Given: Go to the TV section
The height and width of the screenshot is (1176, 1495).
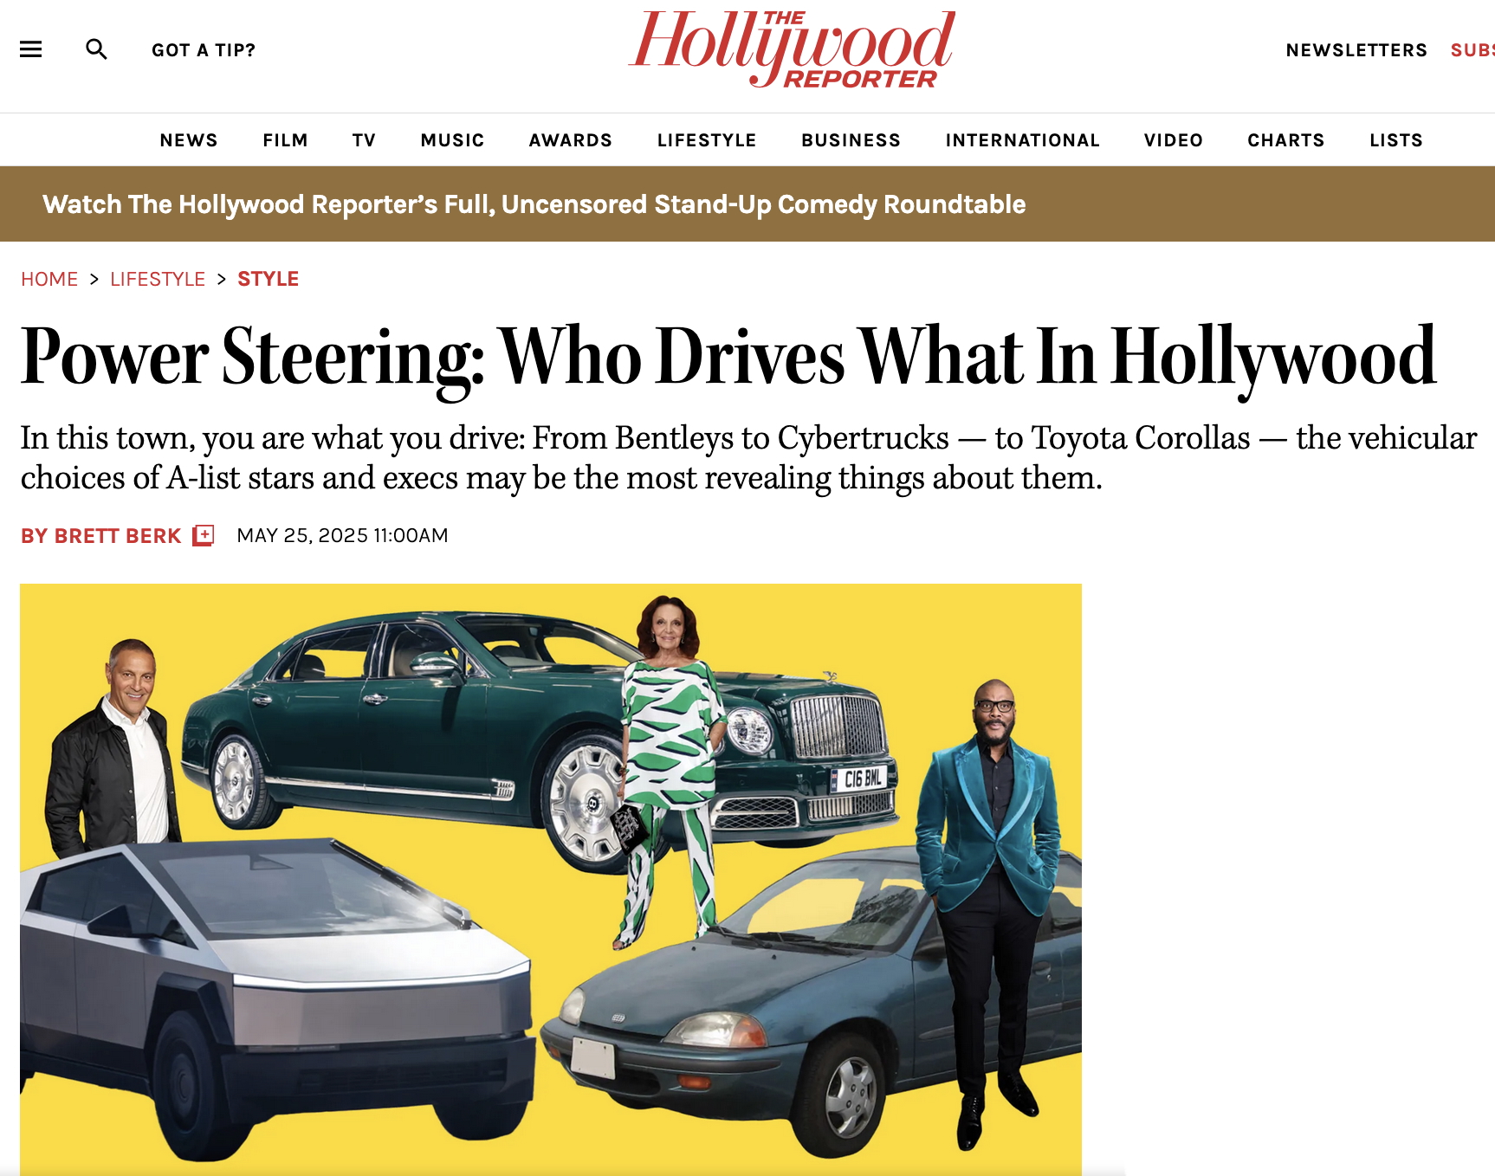Looking at the screenshot, I should [x=365, y=140].
